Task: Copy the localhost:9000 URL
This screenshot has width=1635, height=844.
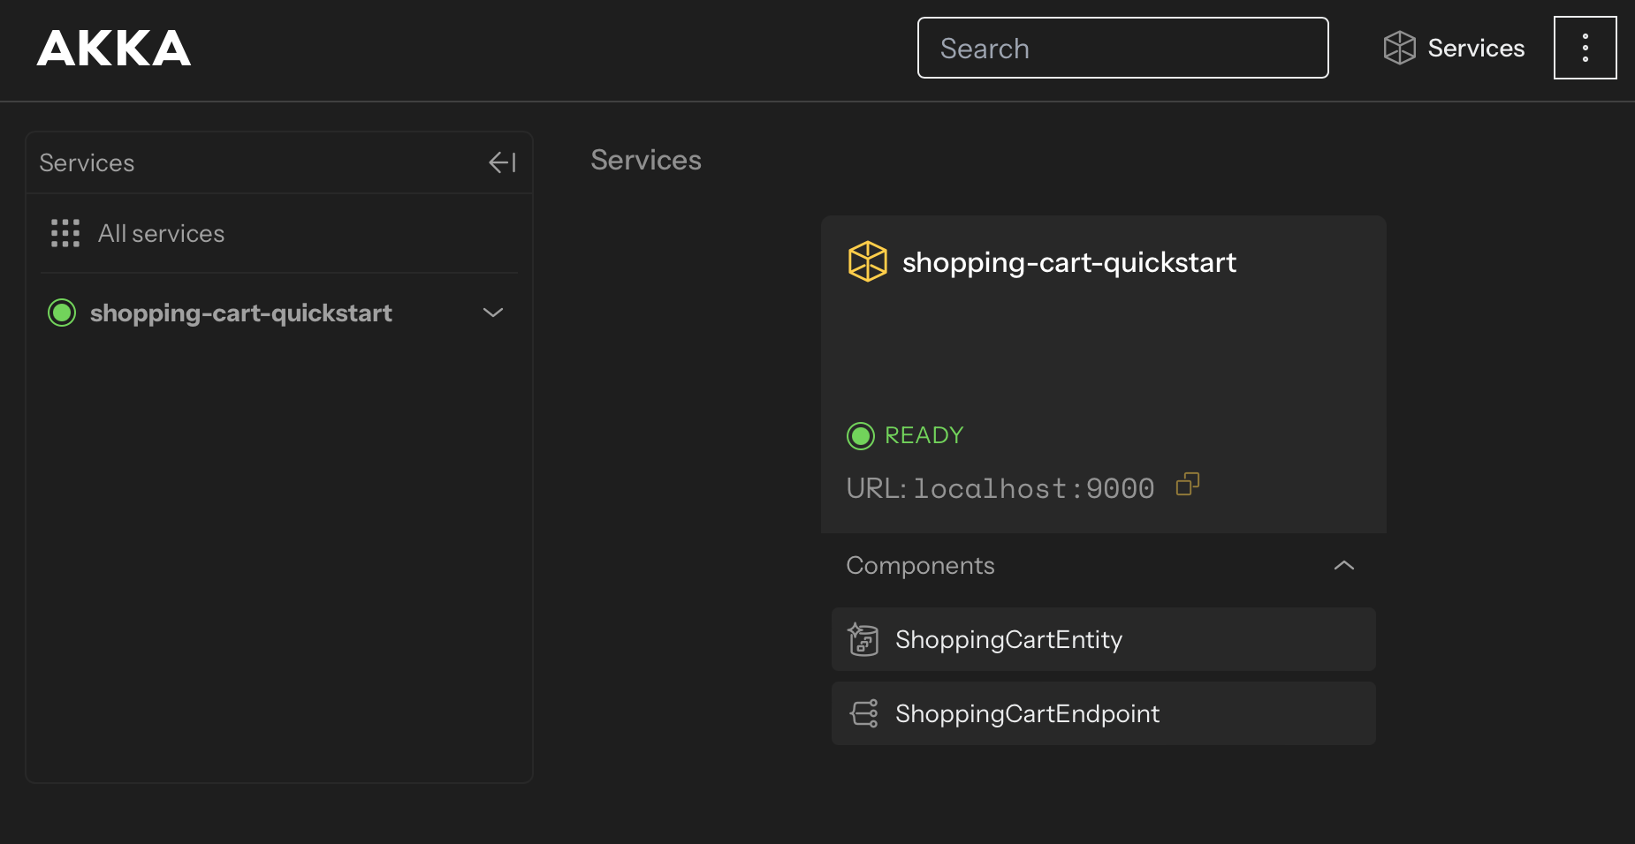Action: pyautogui.click(x=1187, y=485)
